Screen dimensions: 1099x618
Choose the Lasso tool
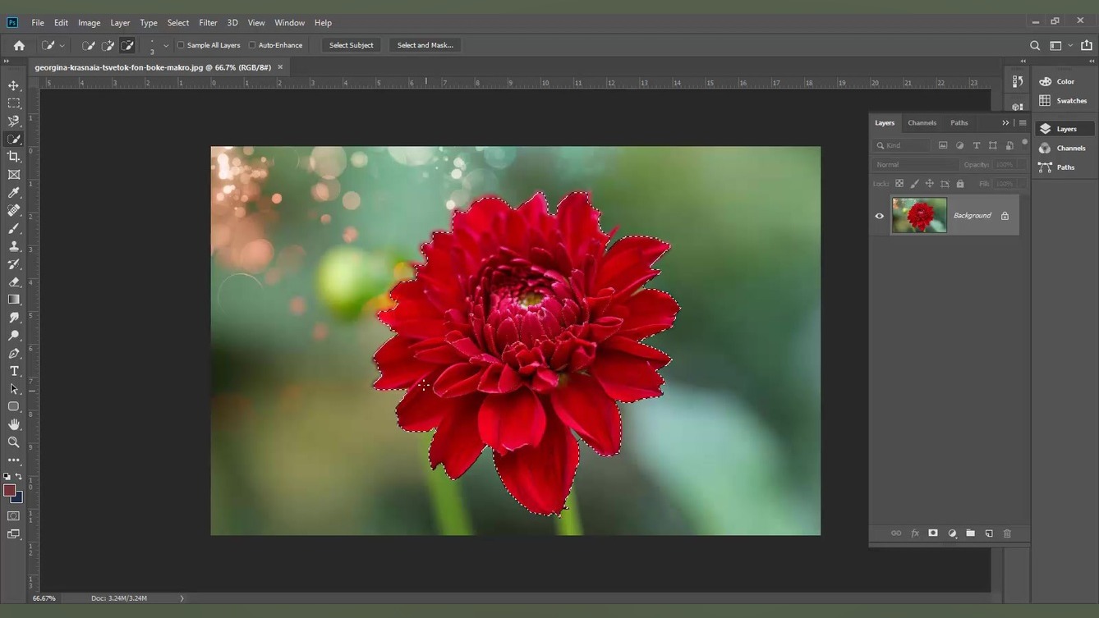(x=14, y=121)
